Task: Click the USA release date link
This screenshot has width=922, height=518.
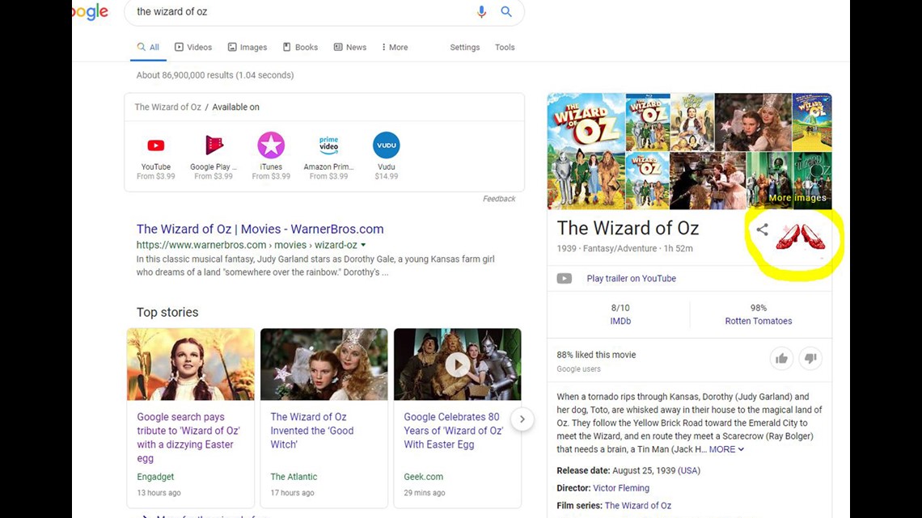Action: click(688, 470)
